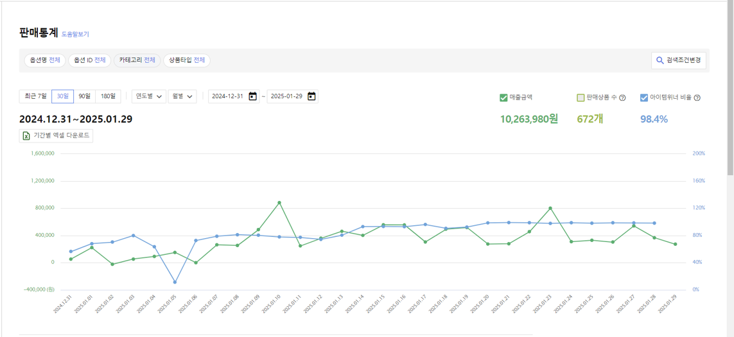Expand the 월별 dropdown
734x337 pixels.
coord(182,96)
